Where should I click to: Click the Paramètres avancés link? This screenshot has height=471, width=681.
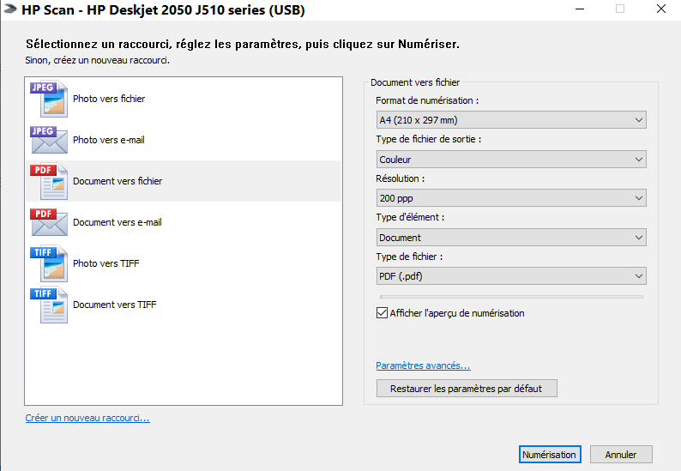point(423,365)
